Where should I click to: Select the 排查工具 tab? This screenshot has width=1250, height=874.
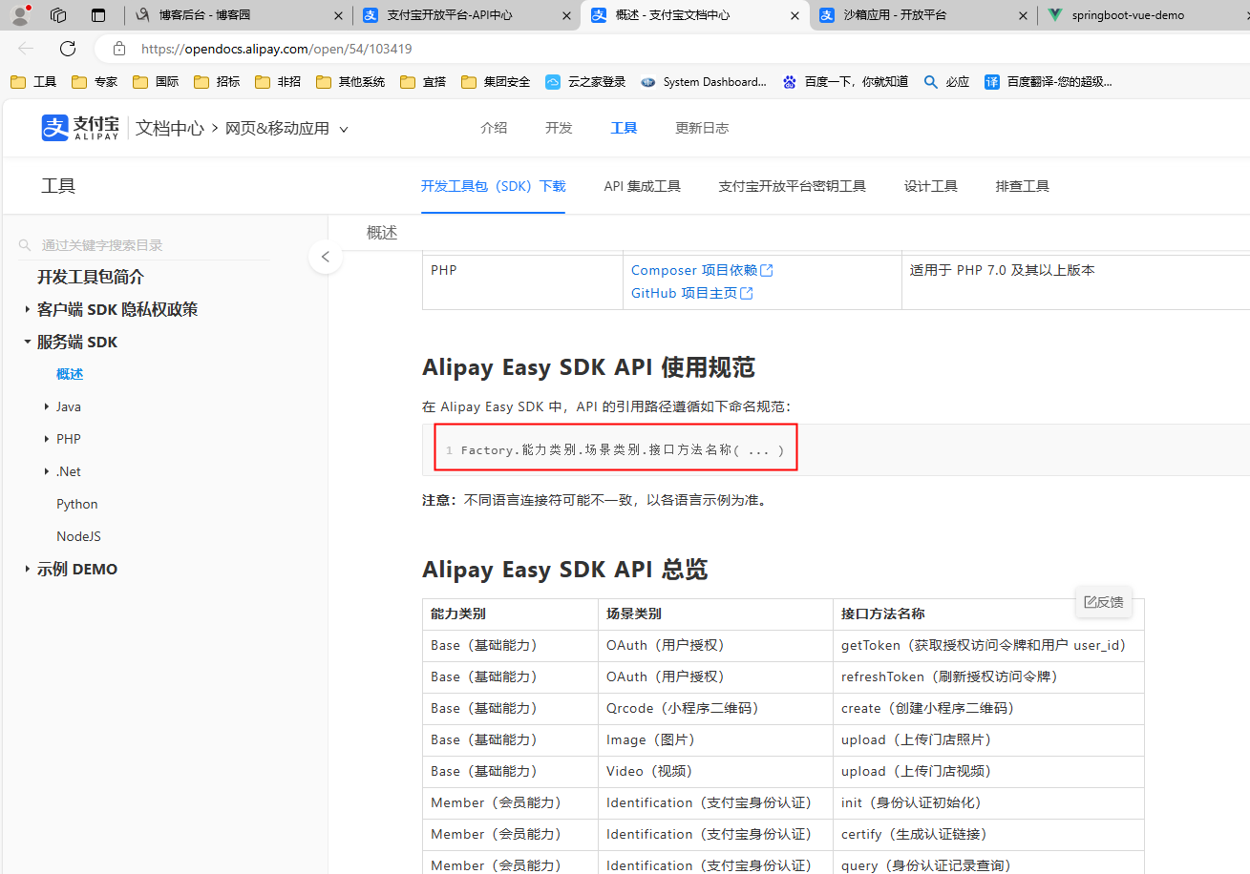click(x=1023, y=186)
